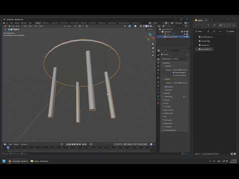The width and height of the screenshot is (239, 179).
Task: Toggle the Collection exclude checkbox in outliner
Action: [182, 32]
